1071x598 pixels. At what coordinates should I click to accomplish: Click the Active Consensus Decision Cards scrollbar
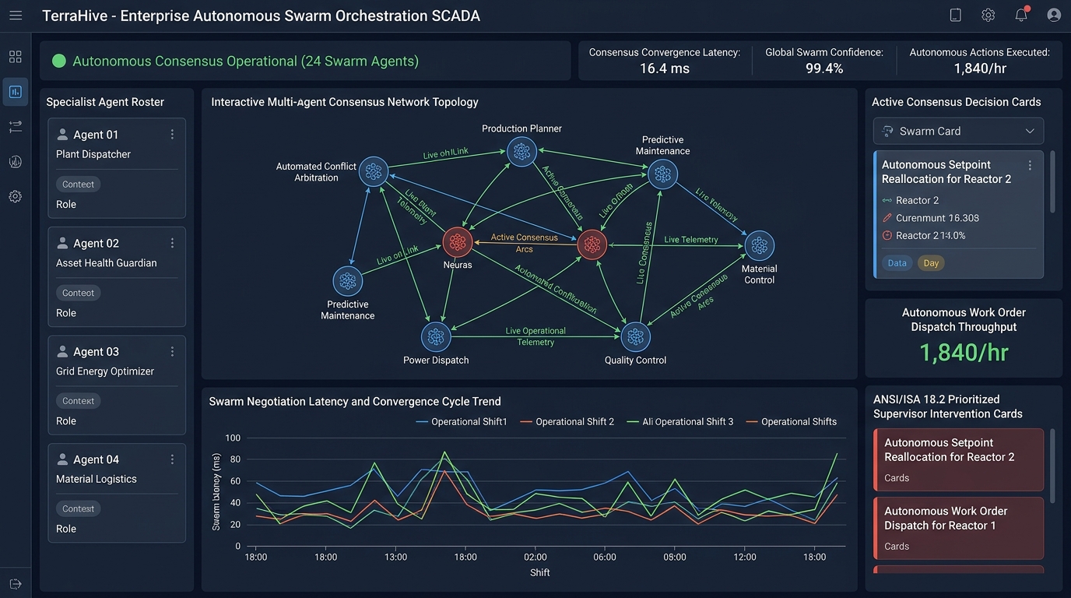coord(1053,181)
